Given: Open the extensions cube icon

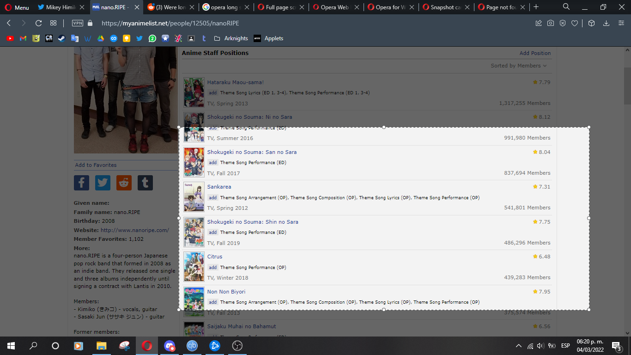Looking at the screenshot, I should pos(591,23).
